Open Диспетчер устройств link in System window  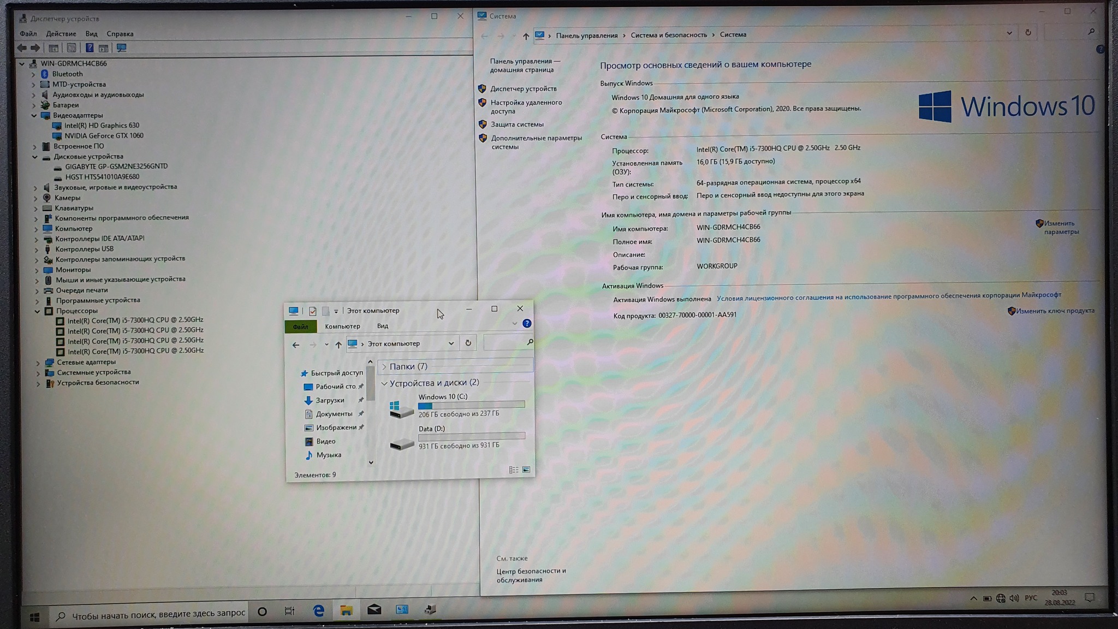point(523,89)
